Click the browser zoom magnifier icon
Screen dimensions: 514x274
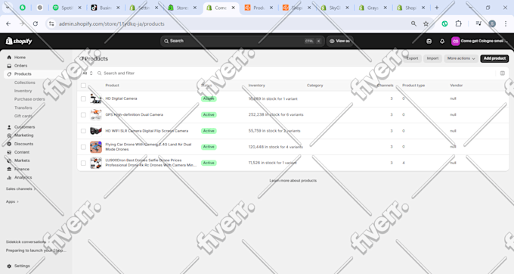tap(413, 23)
